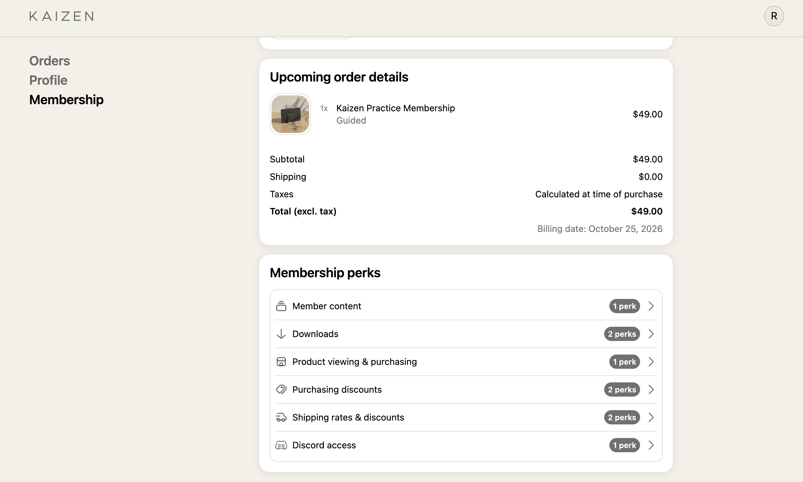Expand Shipping rates & discounts chevron

(651, 417)
